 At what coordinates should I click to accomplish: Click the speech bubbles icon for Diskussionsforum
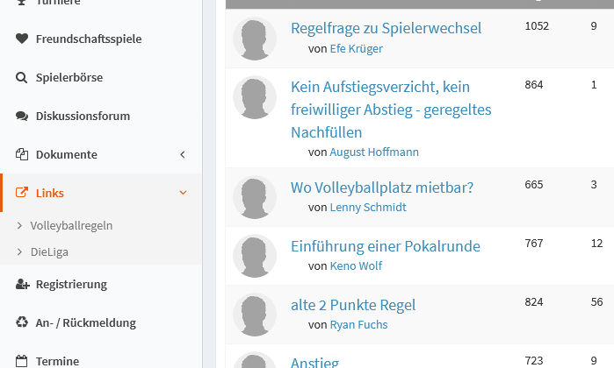[x=22, y=116]
